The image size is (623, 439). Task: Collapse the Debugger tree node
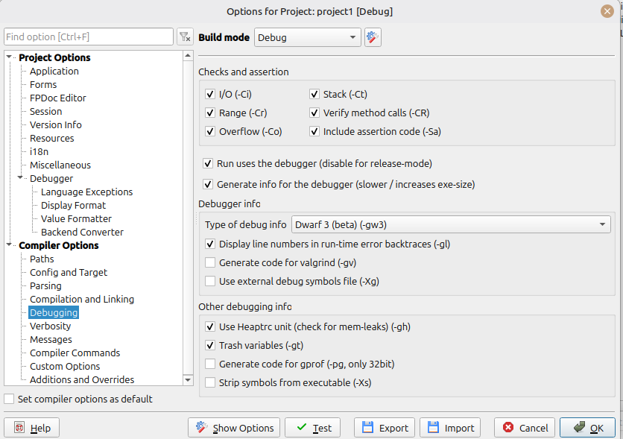click(20, 179)
